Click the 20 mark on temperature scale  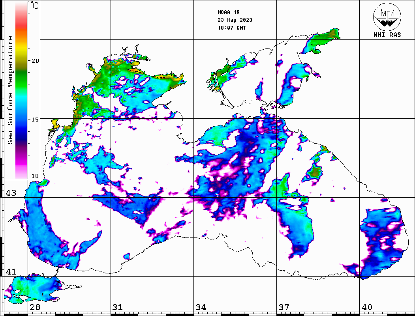pyautogui.click(x=35, y=61)
